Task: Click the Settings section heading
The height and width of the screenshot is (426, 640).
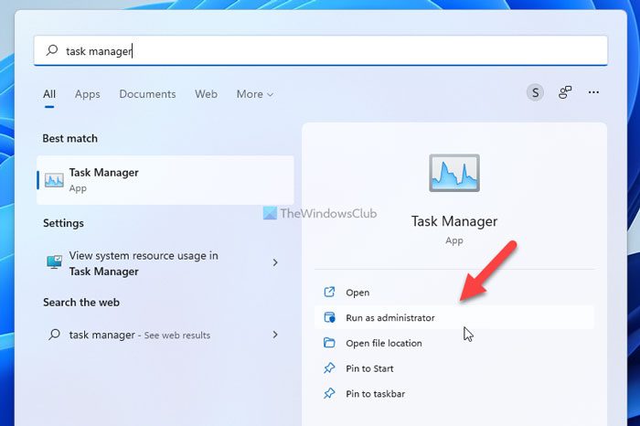Action: tap(63, 223)
